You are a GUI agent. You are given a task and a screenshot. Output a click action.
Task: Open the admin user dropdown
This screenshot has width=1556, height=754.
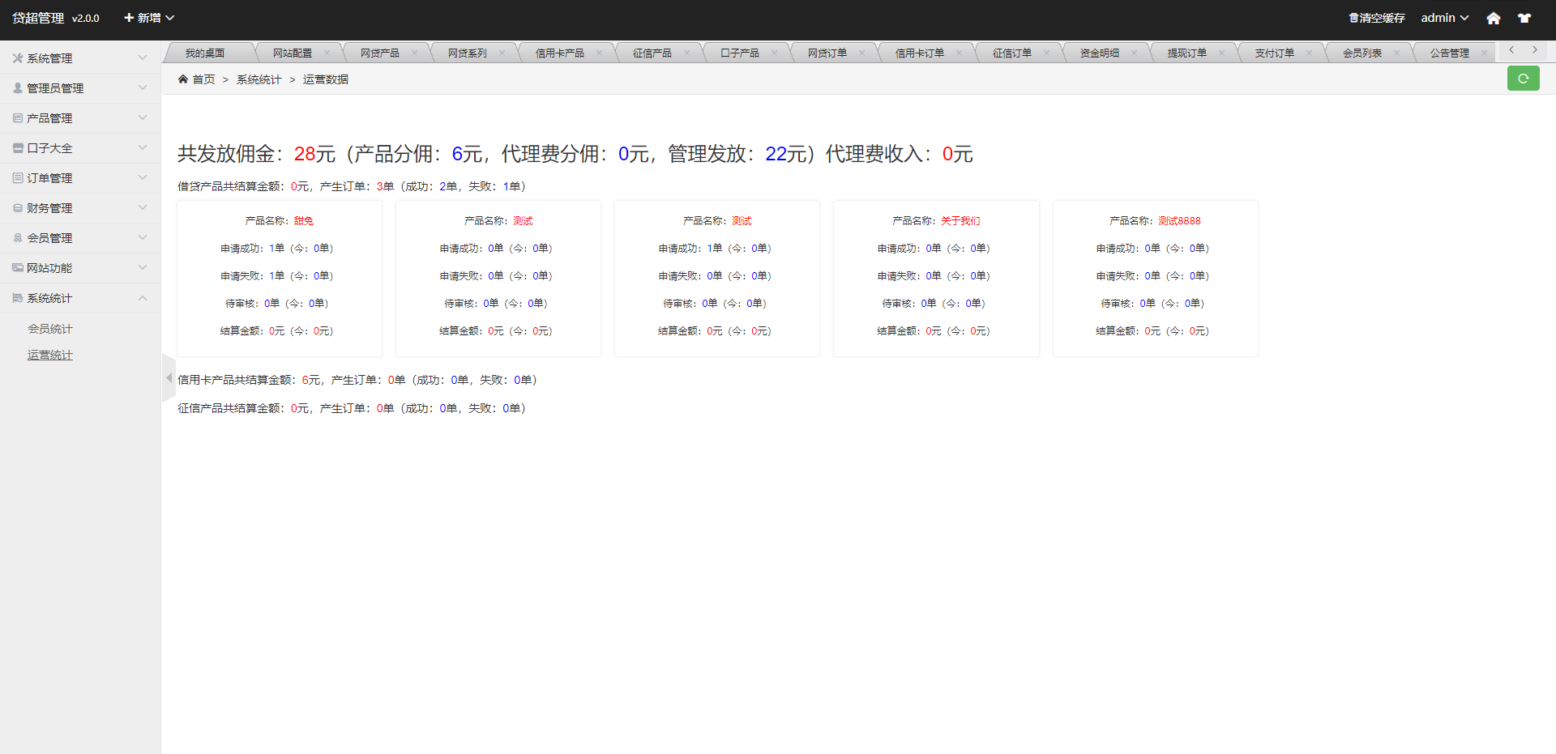pos(1444,18)
